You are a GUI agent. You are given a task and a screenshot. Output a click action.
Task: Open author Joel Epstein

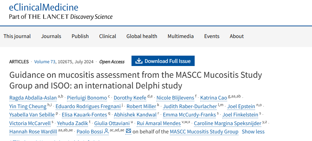(241, 106)
